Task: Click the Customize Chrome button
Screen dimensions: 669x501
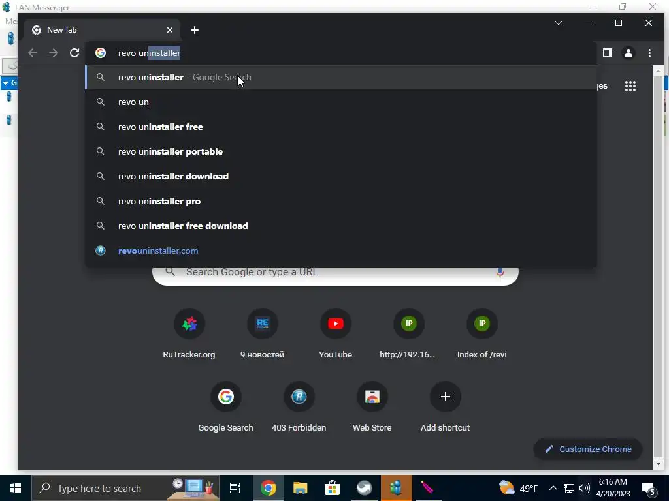Action: pos(588,449)
